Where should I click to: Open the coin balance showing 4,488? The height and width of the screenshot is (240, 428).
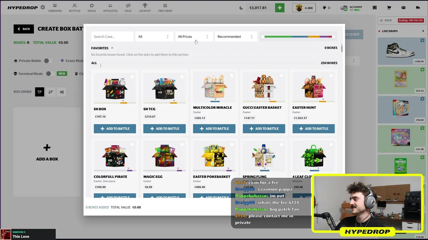pyautogui.click(x=304, y=8)
